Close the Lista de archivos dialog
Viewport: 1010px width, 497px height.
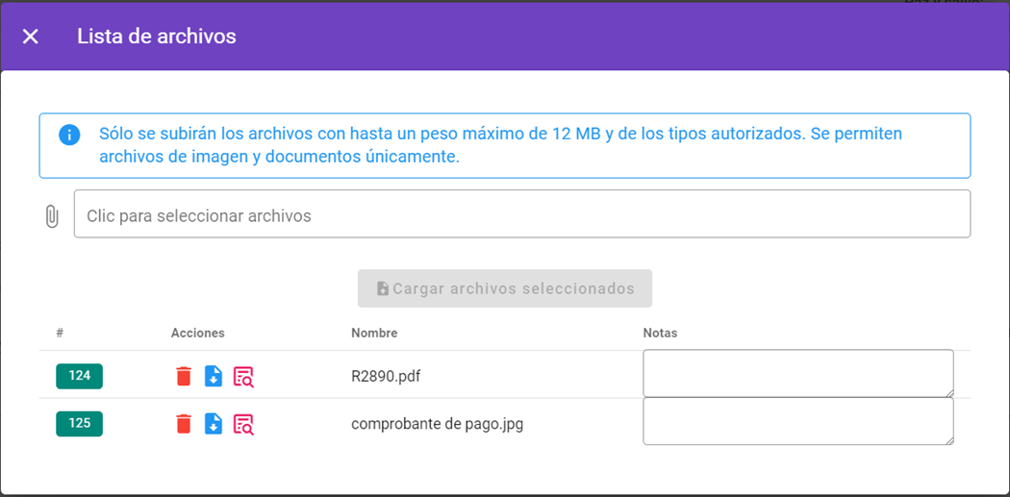[x=31, y=37]
